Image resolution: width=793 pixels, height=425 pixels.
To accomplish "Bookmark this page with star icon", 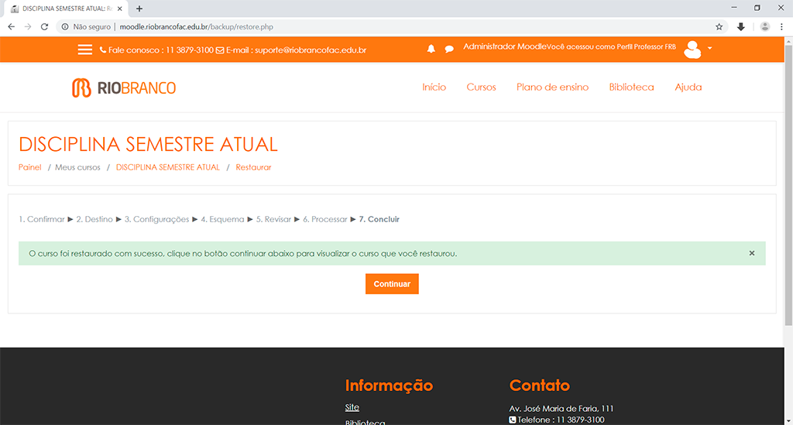I will pyautogui.click(x=719, y=27).
